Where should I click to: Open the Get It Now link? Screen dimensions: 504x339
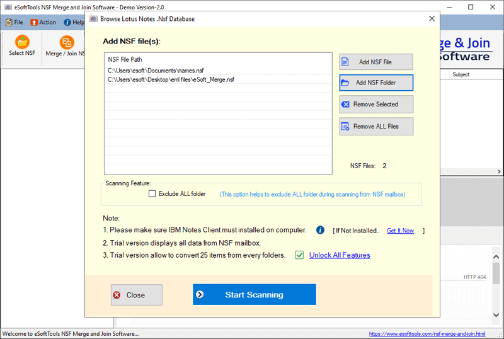coord(400,231)
